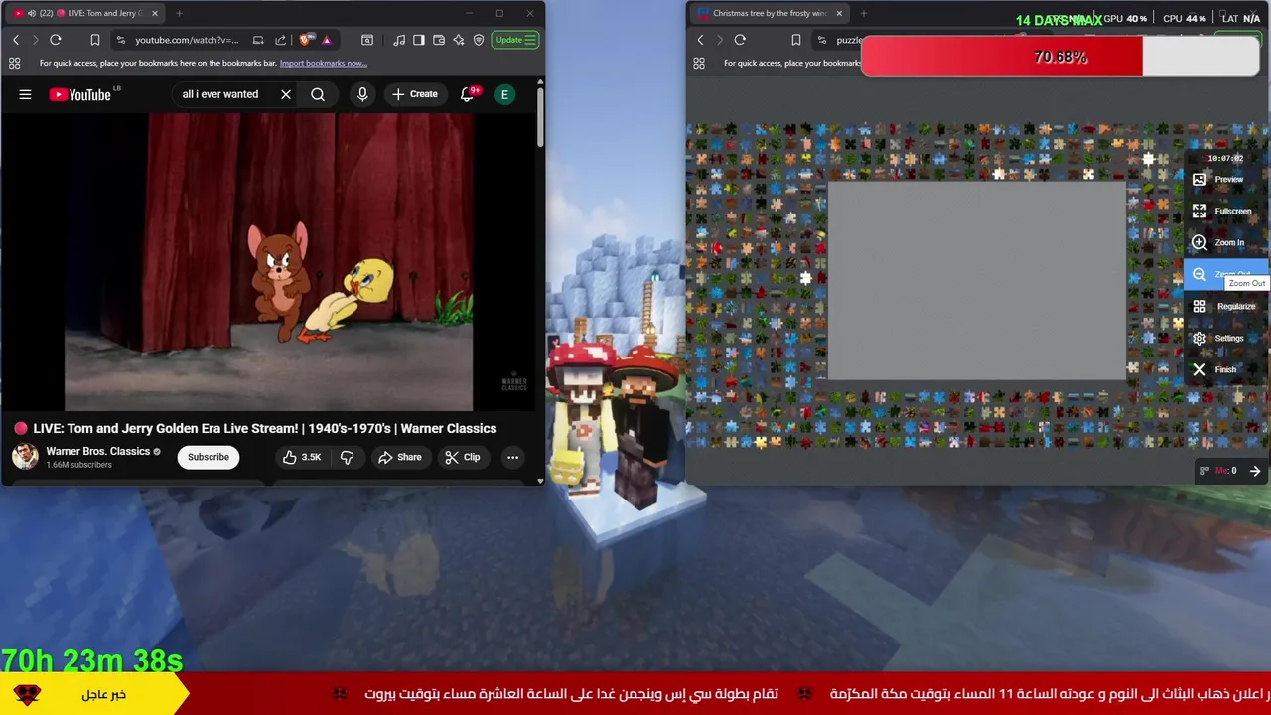Open the VPN shield icon

point(479,40)
